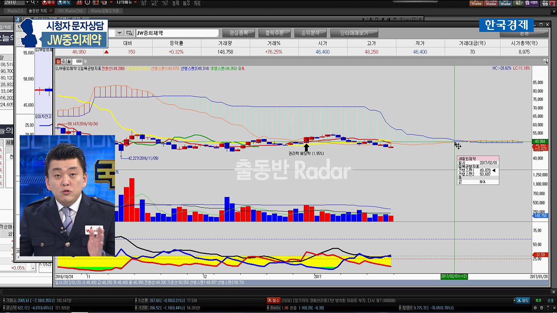Switch to the MY tRadar안내 tab
This screenshot has height=313, width=557.
coord(70,11)
